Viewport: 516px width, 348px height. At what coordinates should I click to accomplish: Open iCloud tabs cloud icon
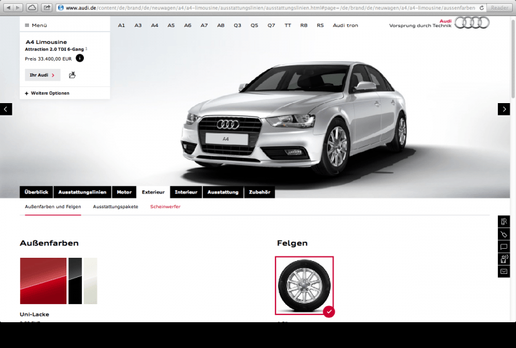coord(32,8)
